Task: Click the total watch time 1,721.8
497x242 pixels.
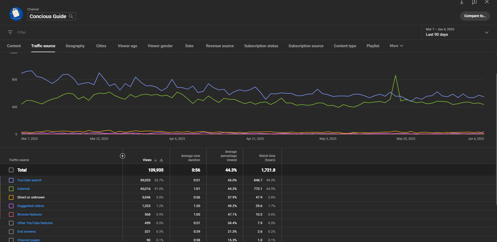Action: 268,170
